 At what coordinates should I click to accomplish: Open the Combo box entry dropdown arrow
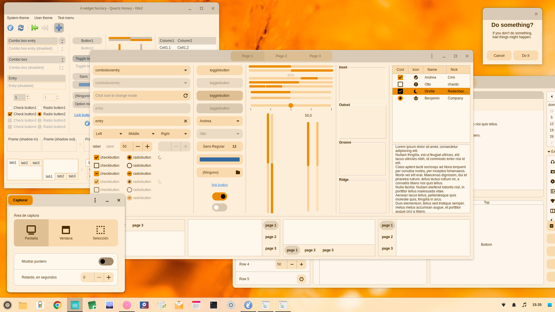coord(62,41)
